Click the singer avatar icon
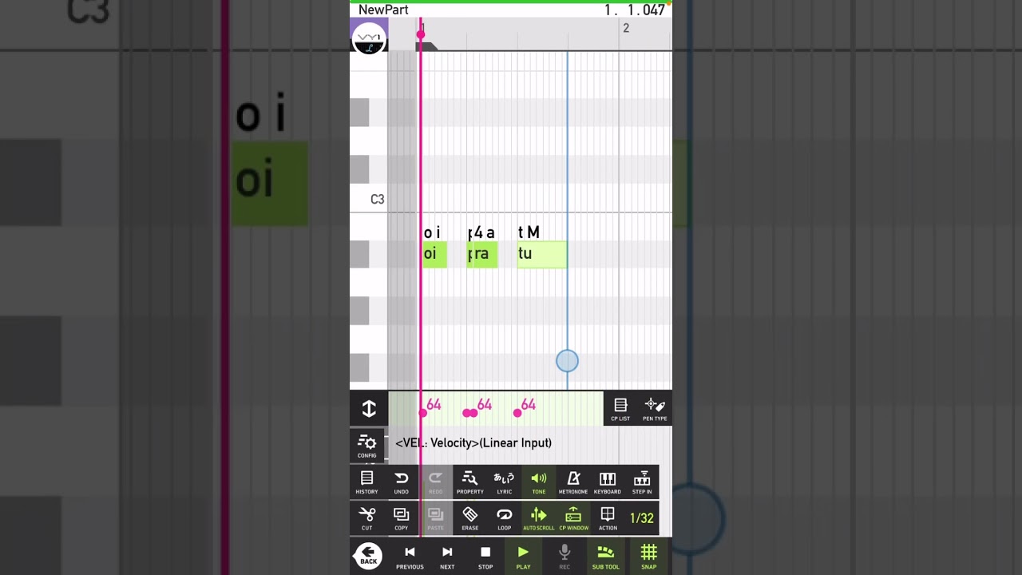 (x=369, y=38)
